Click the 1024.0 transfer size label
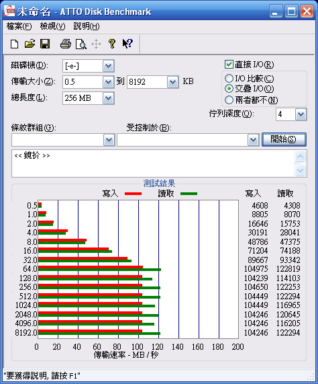This screenshot has width=318, height=384. [26, 305]
